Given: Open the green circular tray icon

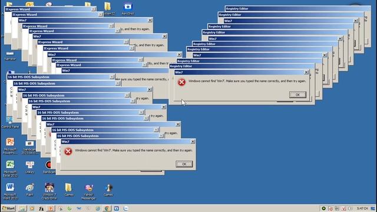Looking at the screenshot, I should coord(323,208).
